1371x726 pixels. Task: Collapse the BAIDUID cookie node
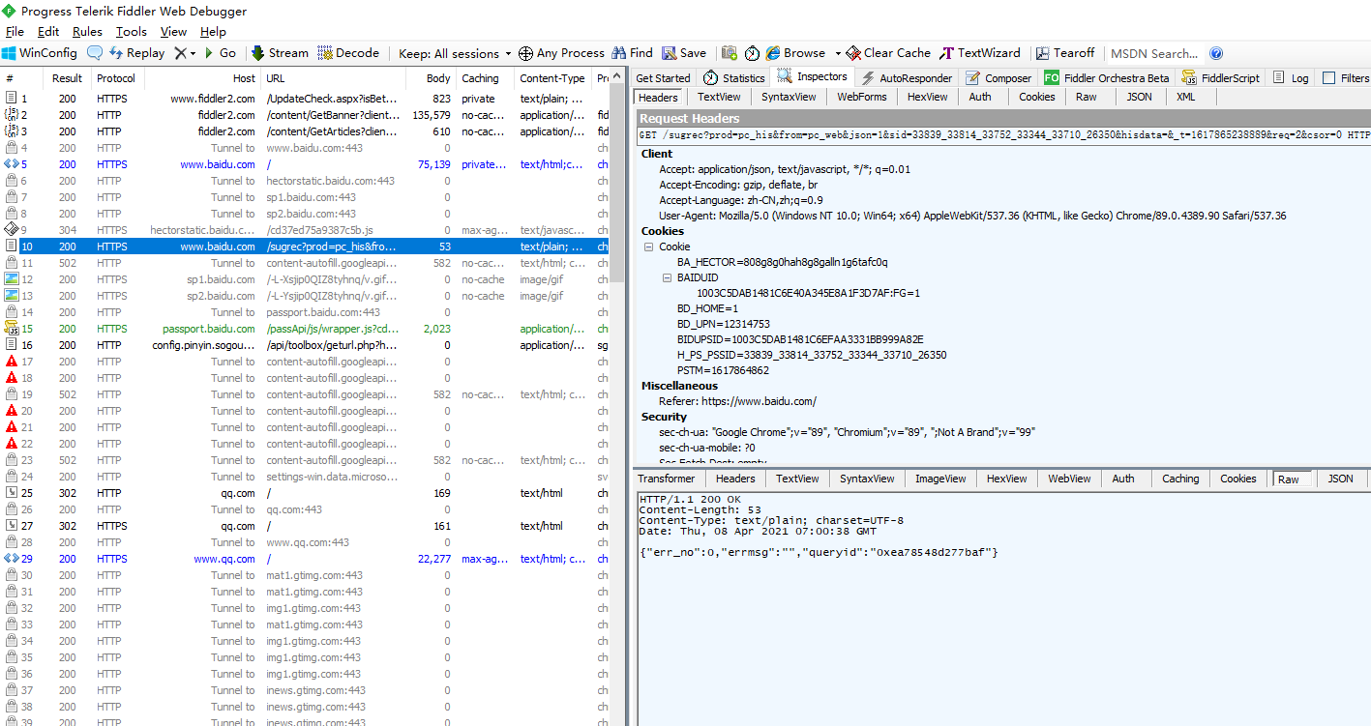(667, 277)
